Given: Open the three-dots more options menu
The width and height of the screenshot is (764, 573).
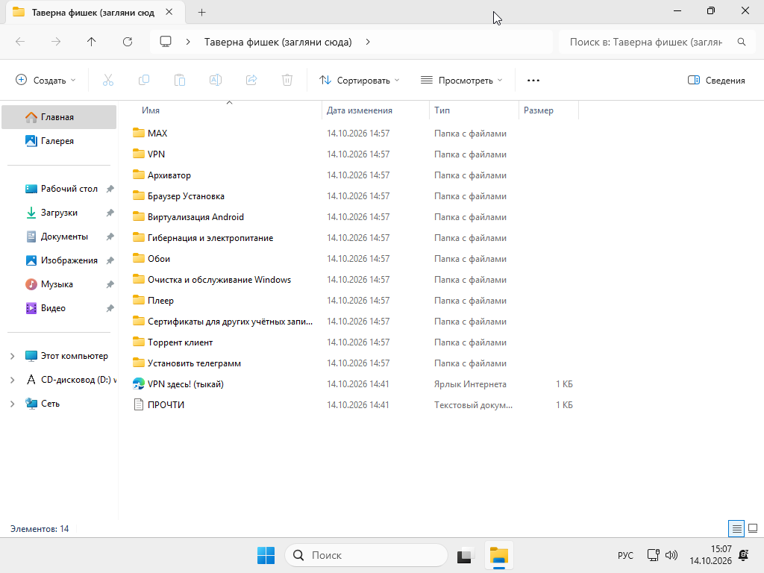Looking at the screenshot, I should tap(533, 81).
